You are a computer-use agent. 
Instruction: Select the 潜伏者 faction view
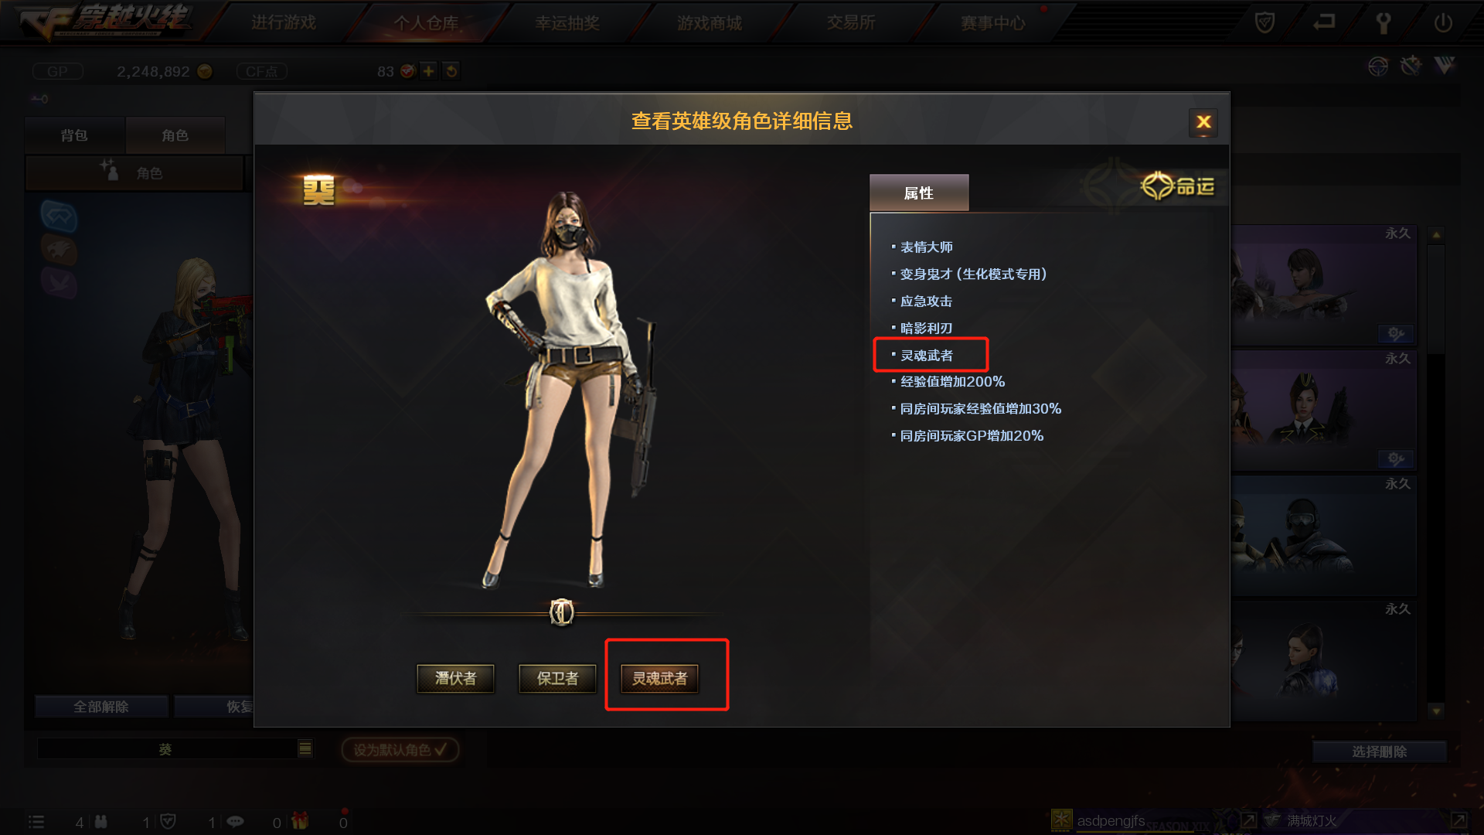coord(455,678)
